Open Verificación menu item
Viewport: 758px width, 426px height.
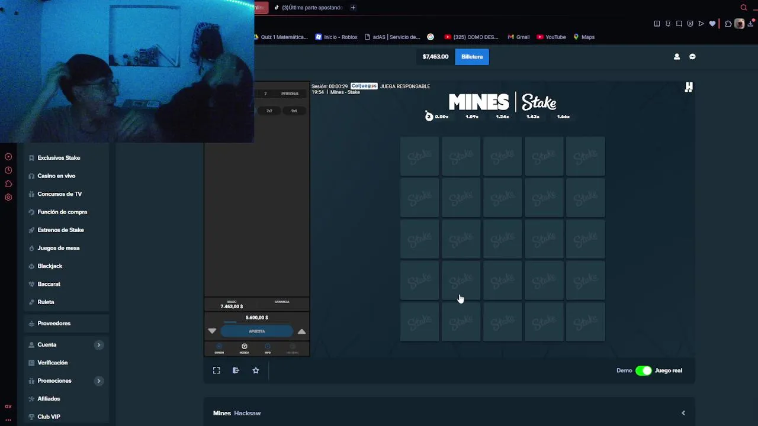point(52,363)
